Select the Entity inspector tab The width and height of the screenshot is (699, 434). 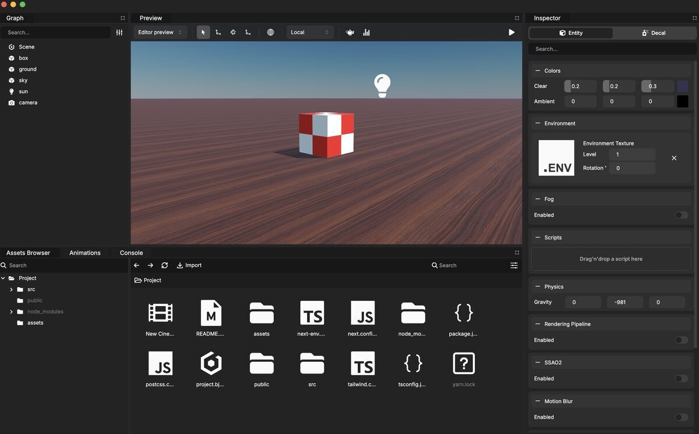[x=571, y=33]
